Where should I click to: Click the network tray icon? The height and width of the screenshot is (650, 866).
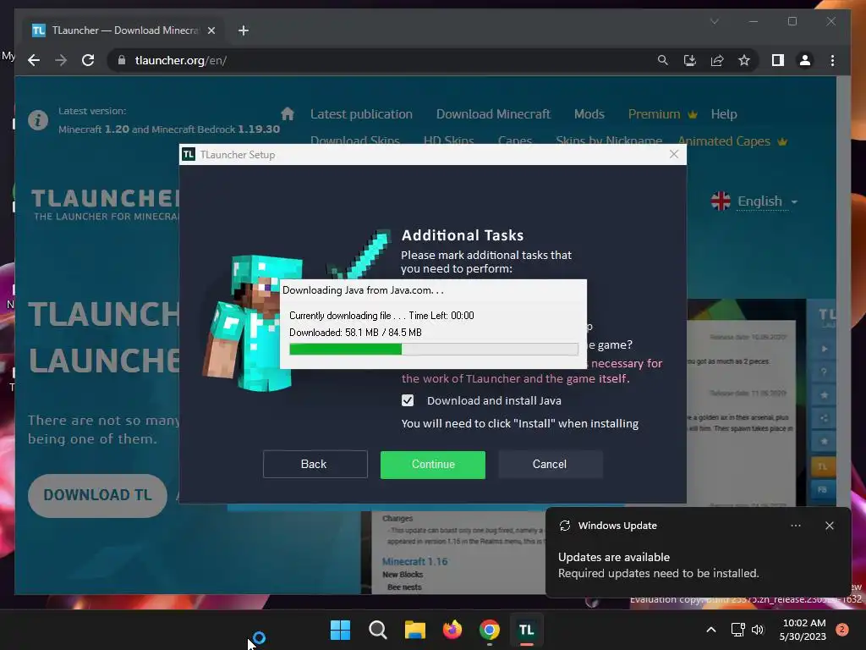click(x=737, y=630)
